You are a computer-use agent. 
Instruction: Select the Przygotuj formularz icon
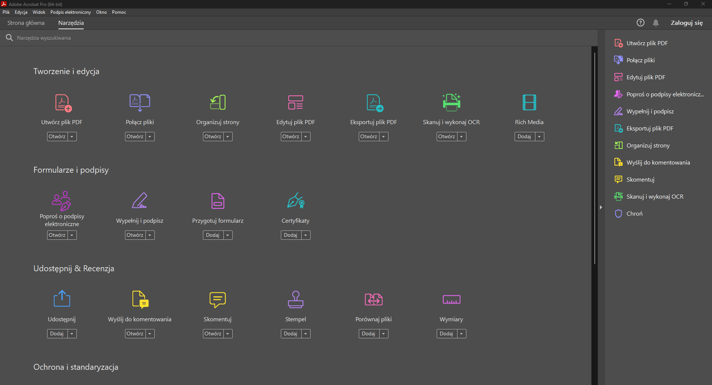(x=218, y=201)
